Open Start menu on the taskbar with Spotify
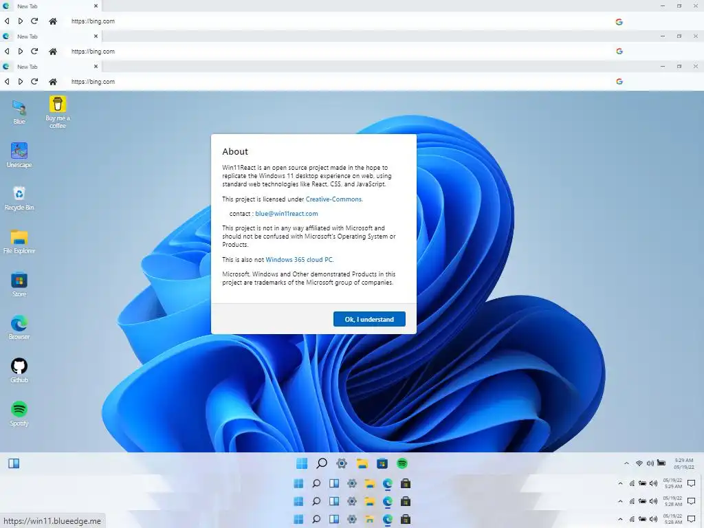 pyautogui.click(x=302, y=463)
